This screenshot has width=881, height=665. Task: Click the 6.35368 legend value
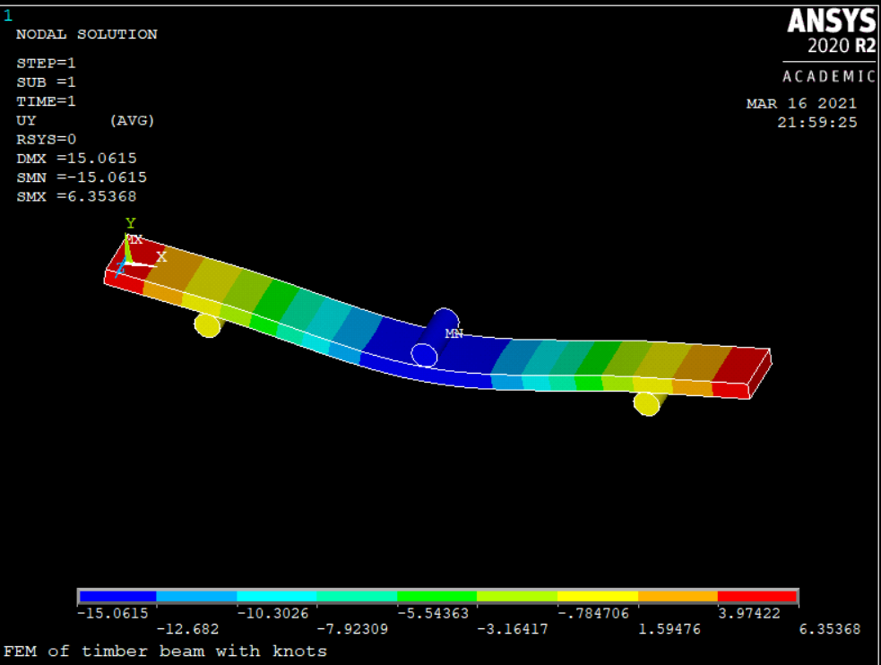pyautogui.click(x=829, y=629)
